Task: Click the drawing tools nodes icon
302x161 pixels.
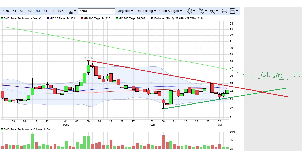Action: [201, 11]
